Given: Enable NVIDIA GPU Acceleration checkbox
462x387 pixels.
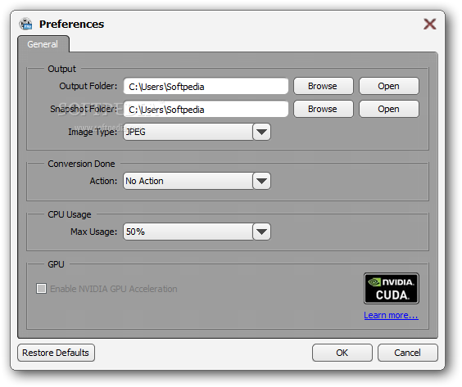Looking at the screenshot, I should click(x=41, y=289).
